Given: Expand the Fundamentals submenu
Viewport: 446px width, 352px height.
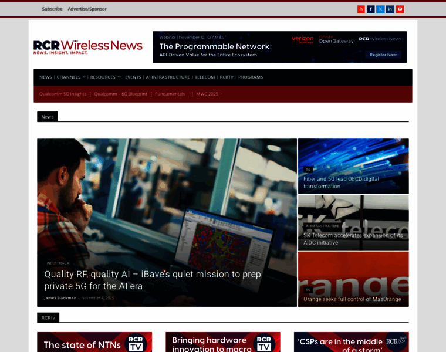Looking at the screenshot, I should pos(171,94).
